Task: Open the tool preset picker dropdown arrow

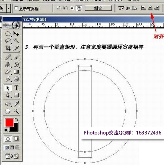Action: [x=8, y=8]
